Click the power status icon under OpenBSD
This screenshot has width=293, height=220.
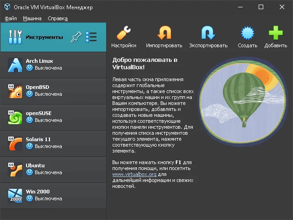(x=29, y=94)
